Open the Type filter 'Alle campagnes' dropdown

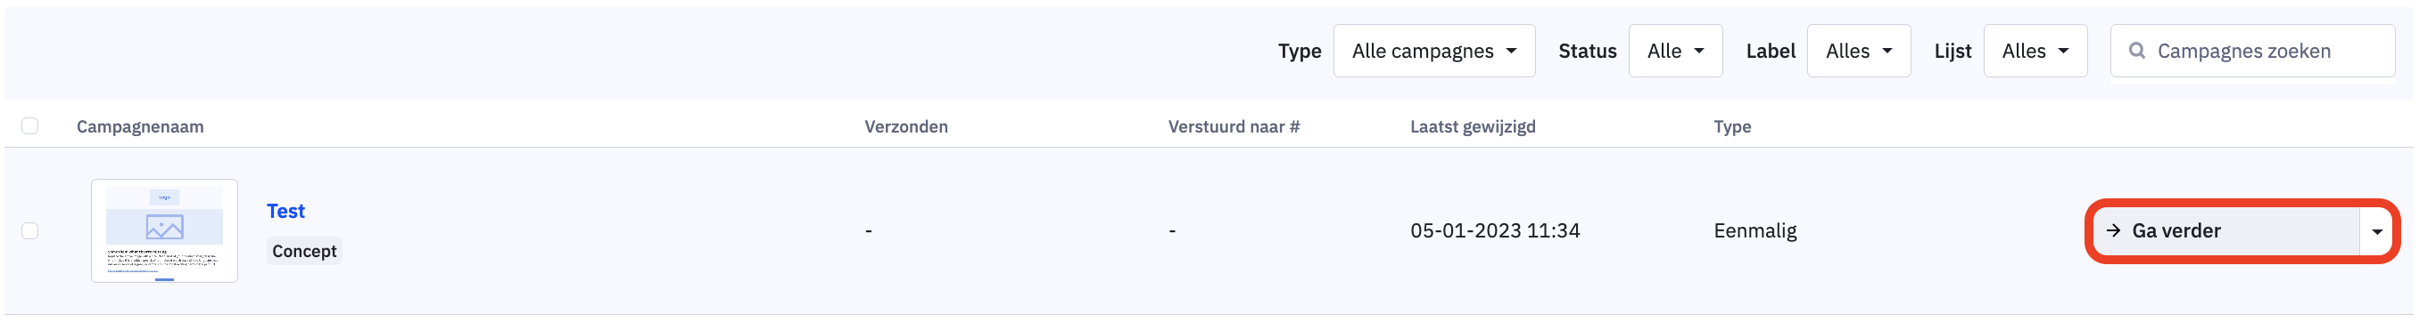(x=1433, y=51)
